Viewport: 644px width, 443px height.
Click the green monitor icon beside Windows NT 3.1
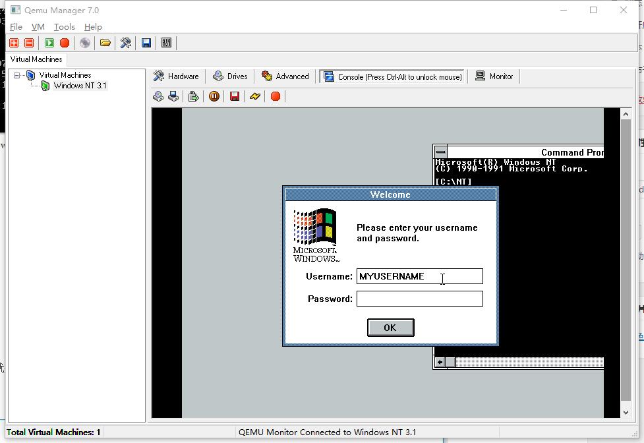click(45, 86)
